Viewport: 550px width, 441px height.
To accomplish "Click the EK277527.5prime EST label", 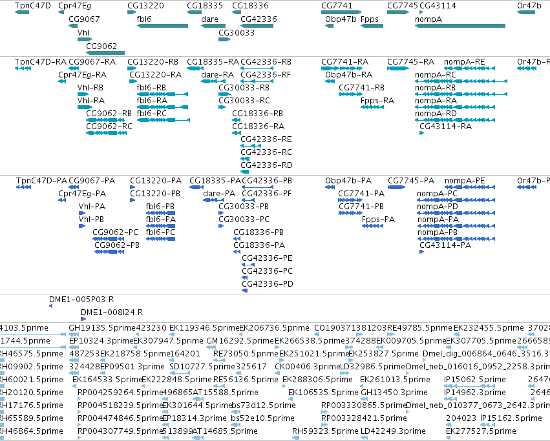I will [x=481, y=431].
